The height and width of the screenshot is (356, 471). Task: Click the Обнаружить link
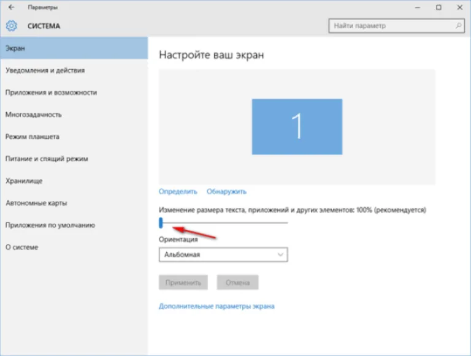[x=226, y=192]
